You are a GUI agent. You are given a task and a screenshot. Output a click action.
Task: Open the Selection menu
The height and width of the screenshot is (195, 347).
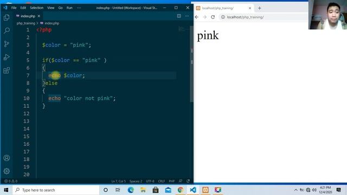tap(36, 8)
